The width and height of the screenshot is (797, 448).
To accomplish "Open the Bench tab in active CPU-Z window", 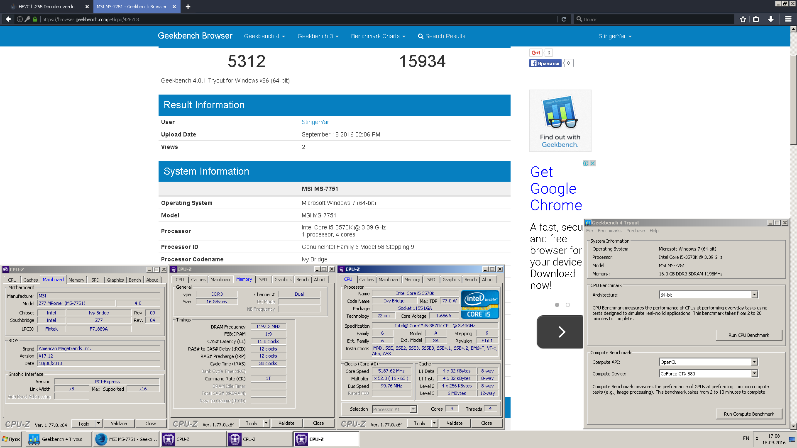I will (x=470, y=280).
